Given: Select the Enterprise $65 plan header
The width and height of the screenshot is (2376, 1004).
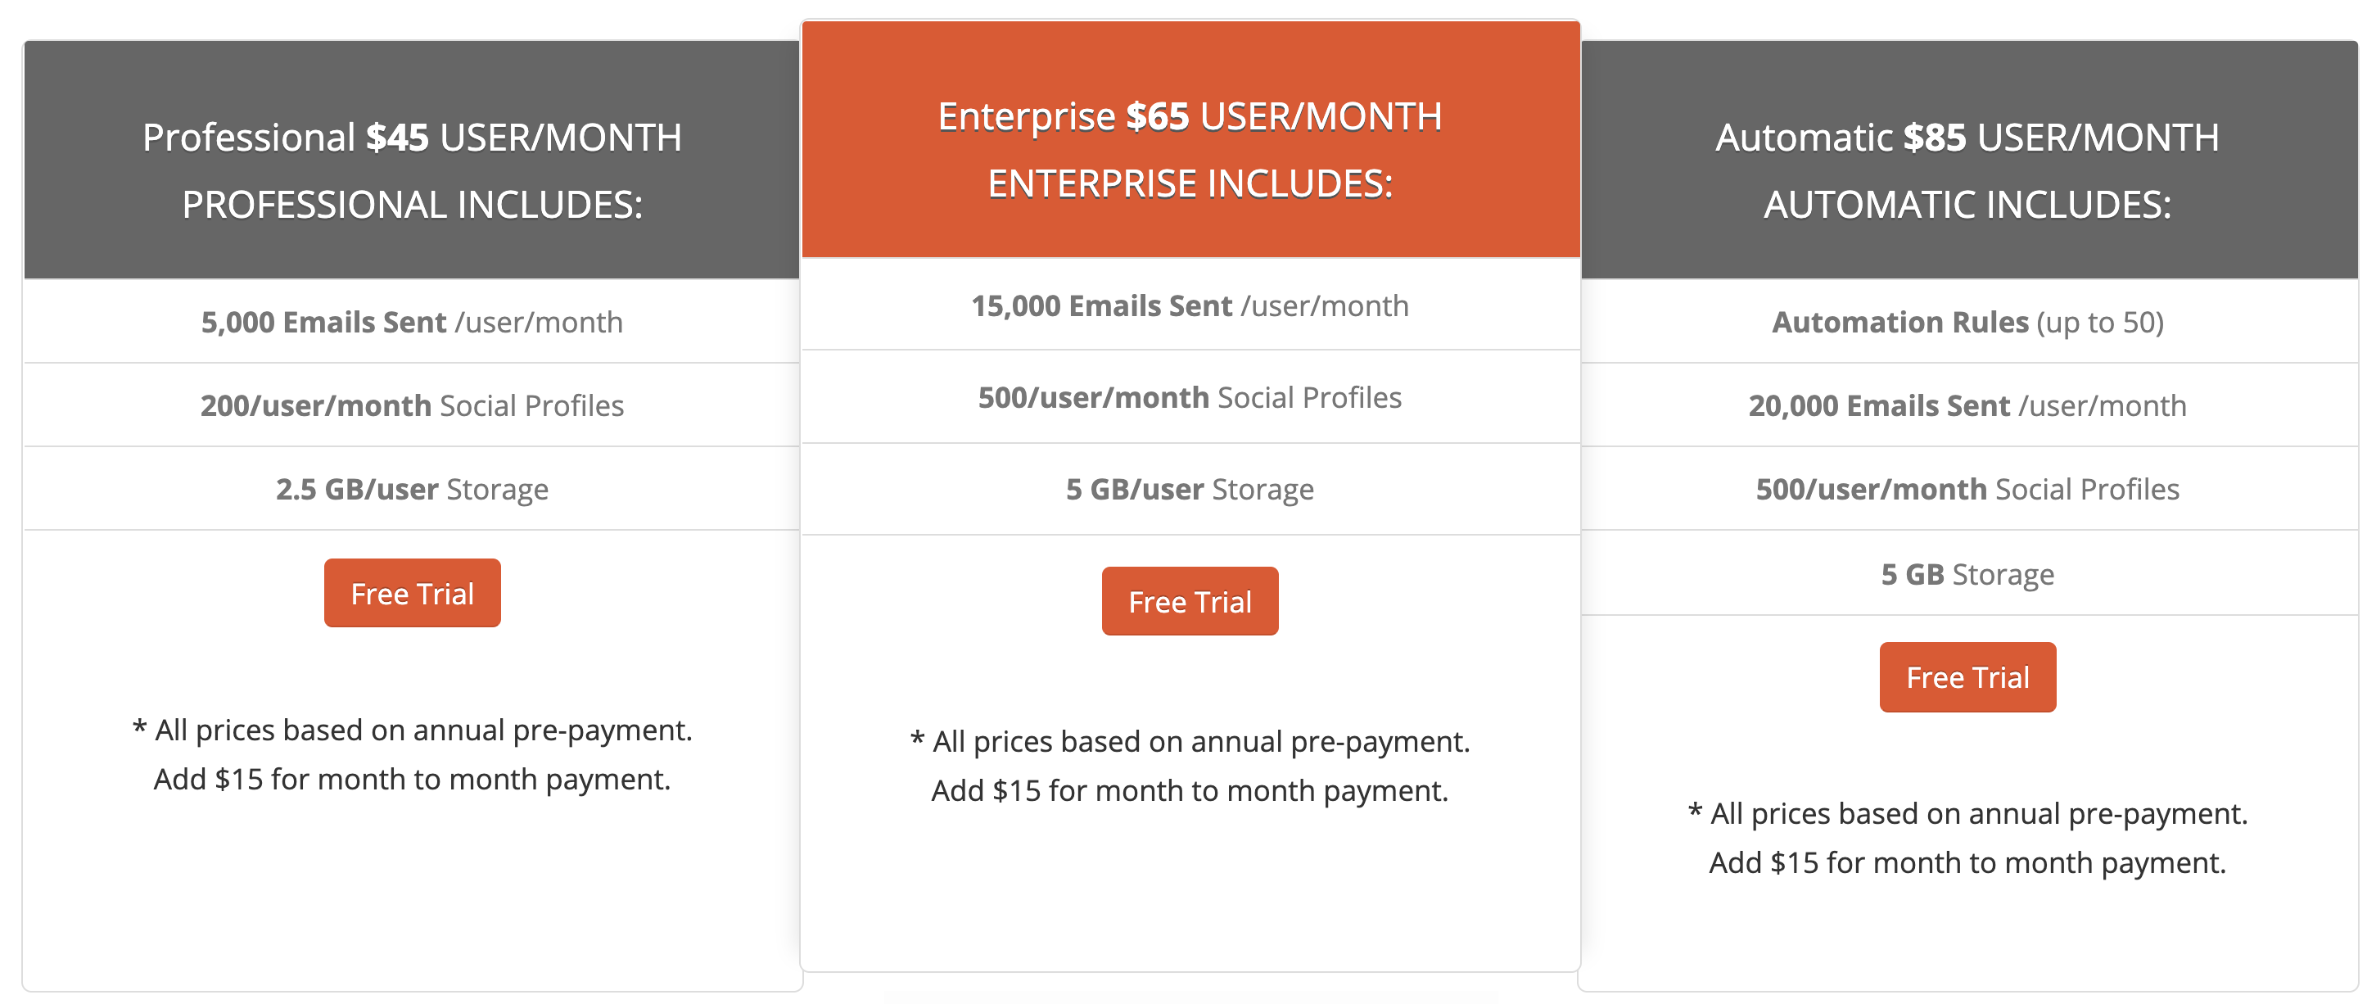Looking at the screenshot, I should 1190,139.
